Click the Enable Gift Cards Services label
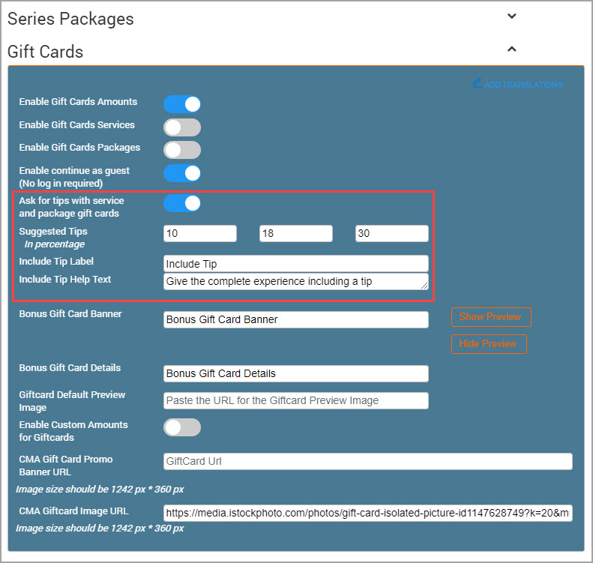 click(76, 124)
